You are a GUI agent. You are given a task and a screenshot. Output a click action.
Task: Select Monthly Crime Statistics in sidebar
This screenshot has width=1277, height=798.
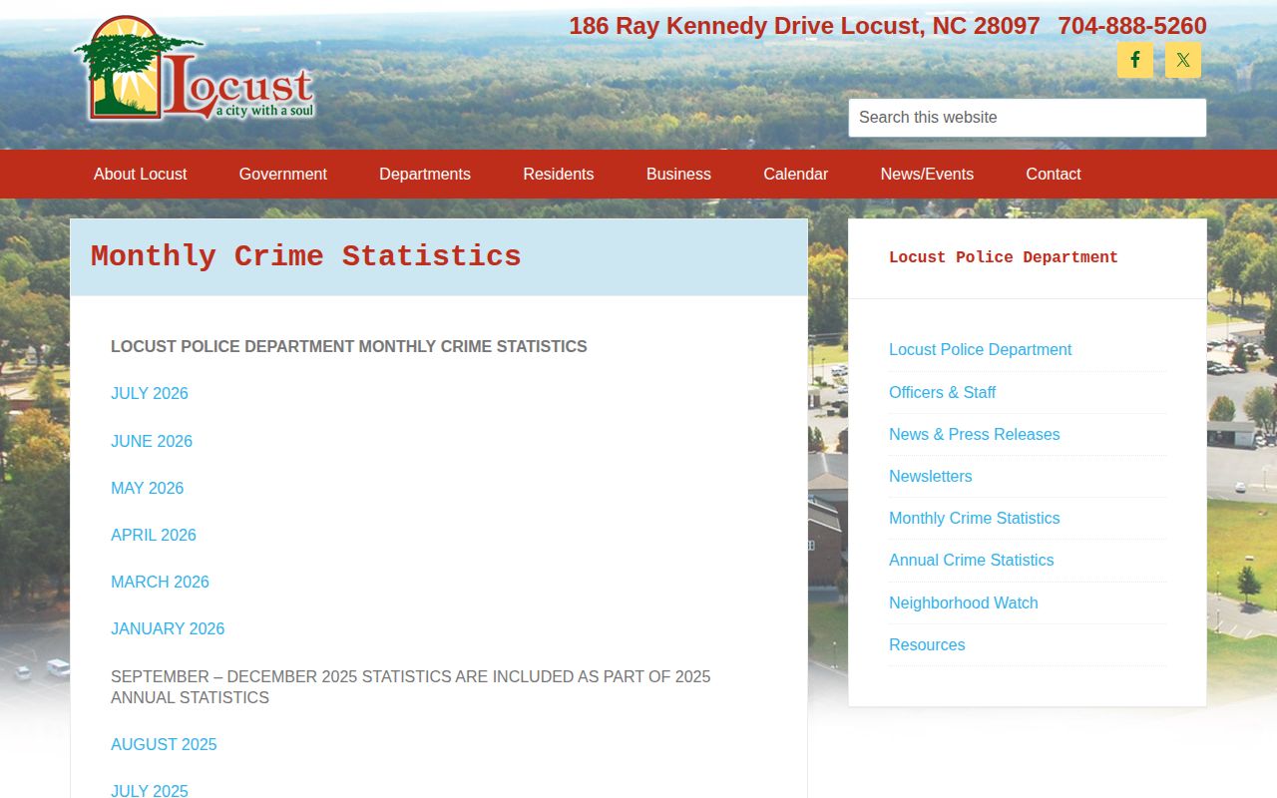point(974,518)
